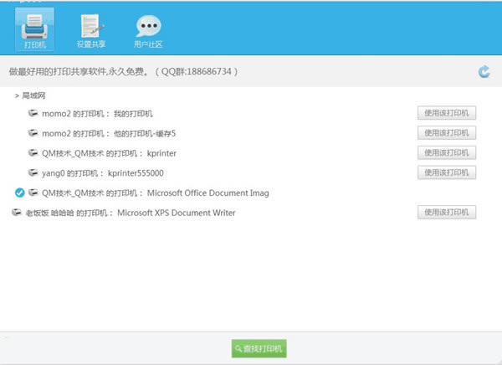The height and width of the screenshot is (365, 502).
Task: Use the QM技术 kprinter printer
Action: (447, 152)
